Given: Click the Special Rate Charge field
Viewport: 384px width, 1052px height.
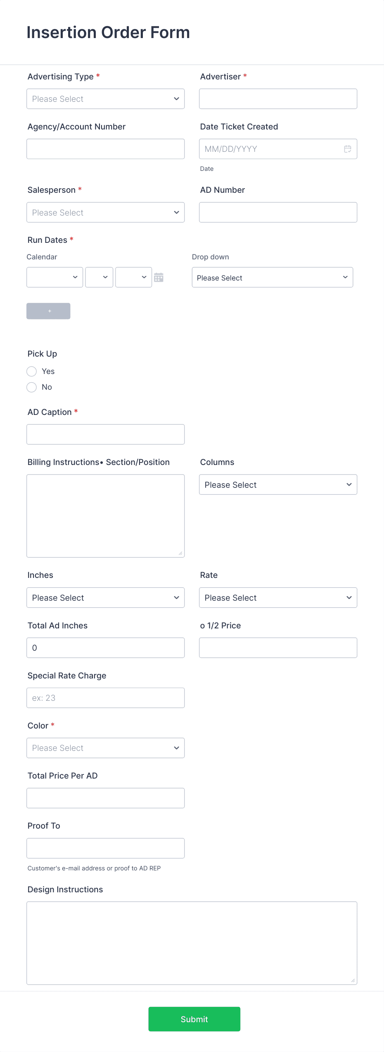Looking at the screenshot, I should point(105,697).
